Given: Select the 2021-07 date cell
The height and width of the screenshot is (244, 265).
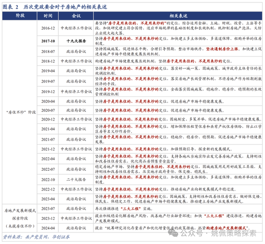Looking at the screenshot, I should (48, 139).
